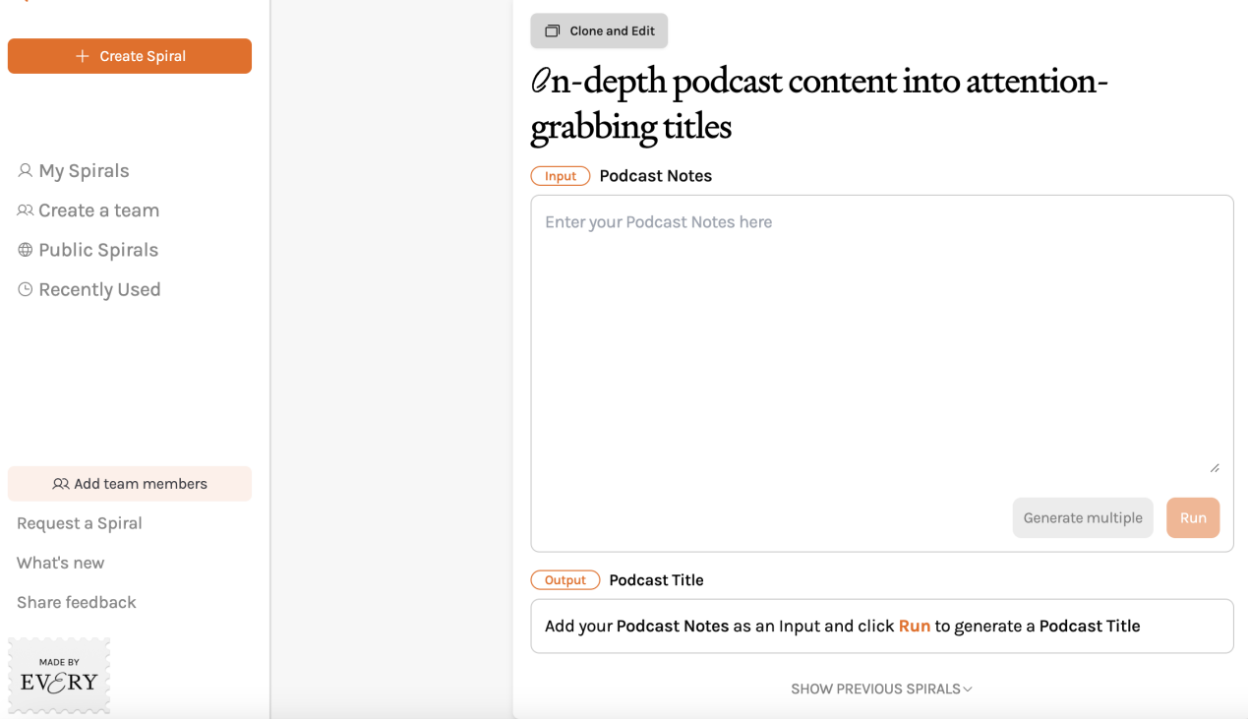Click the Public Spirals globe icon
Image resolution: width=1248 pixels, height=719 pixels.
pos(26,250)
